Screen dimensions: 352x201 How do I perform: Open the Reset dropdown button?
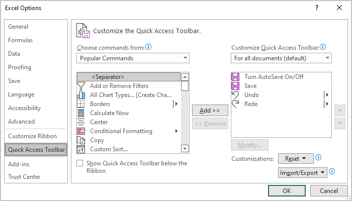(296, 159)
